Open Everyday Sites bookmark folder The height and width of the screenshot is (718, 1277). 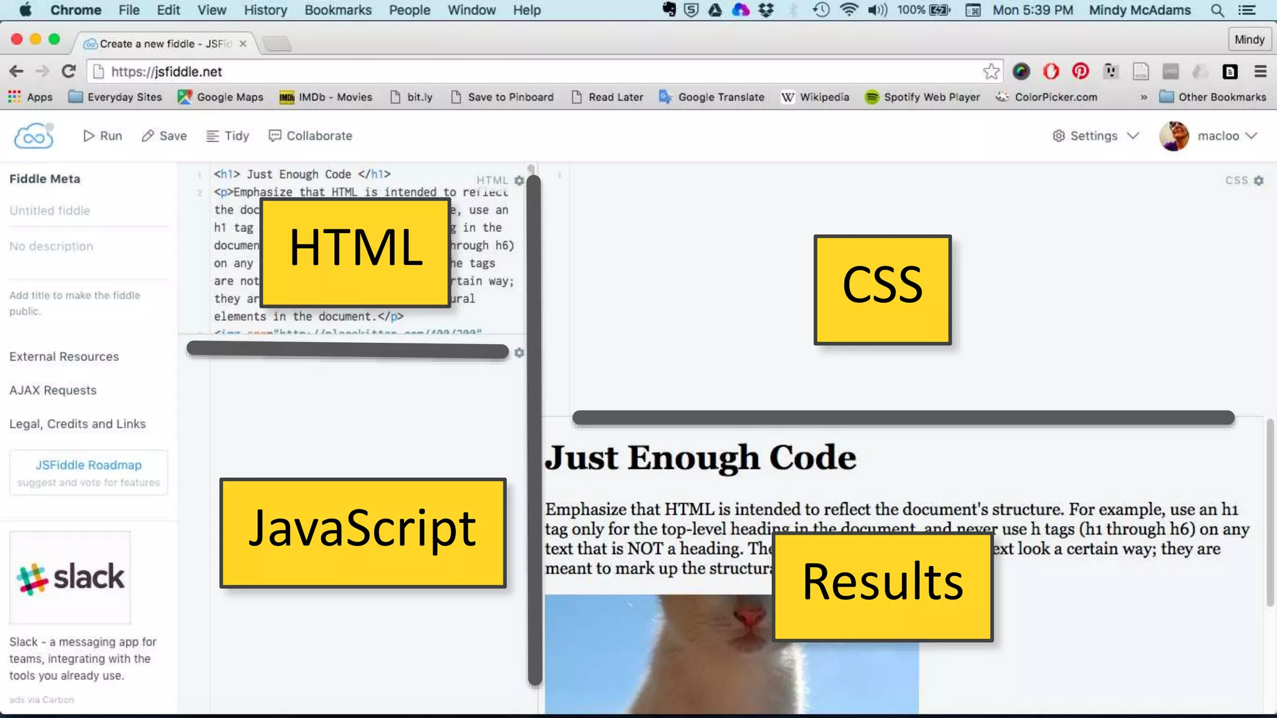(115, 97)
